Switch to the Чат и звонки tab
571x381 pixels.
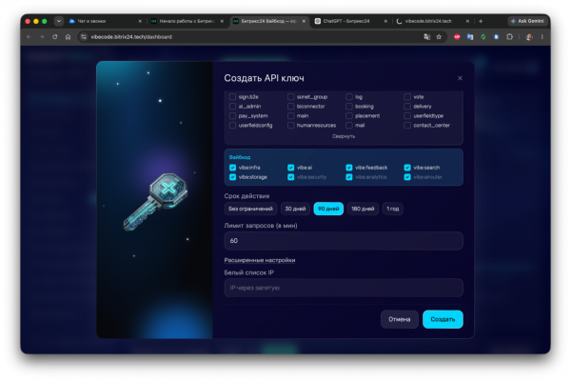pos(106,21)
